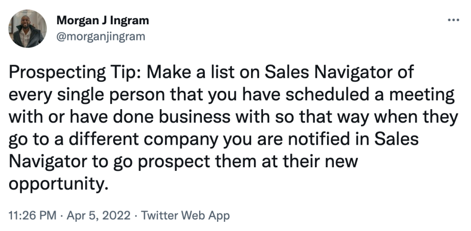Viewport: 471px width, 231px height.
Task: Click the words "Prospecting Tip:" in the tweet
Action: [75, 73]
